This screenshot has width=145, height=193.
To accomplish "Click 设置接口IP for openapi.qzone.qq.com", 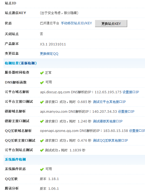I will 137,131.
